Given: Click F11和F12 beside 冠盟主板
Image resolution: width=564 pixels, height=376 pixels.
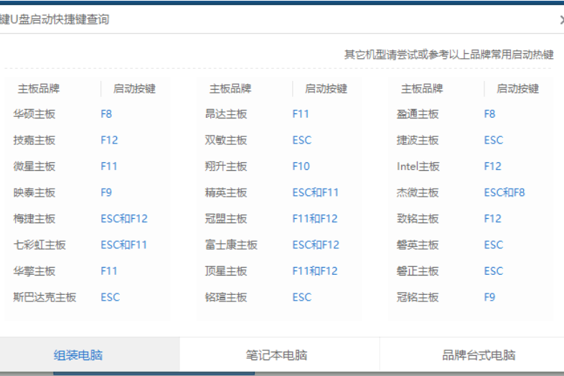Looking at the screenshot, I should tap(315, 218).
